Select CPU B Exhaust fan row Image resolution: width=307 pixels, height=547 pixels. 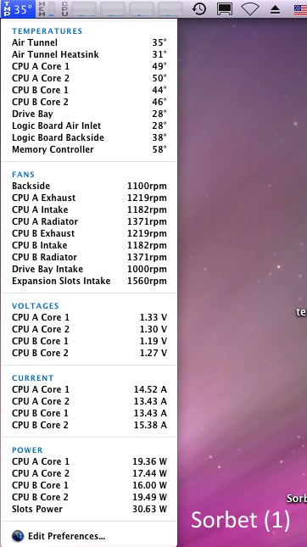click(89, 233)
